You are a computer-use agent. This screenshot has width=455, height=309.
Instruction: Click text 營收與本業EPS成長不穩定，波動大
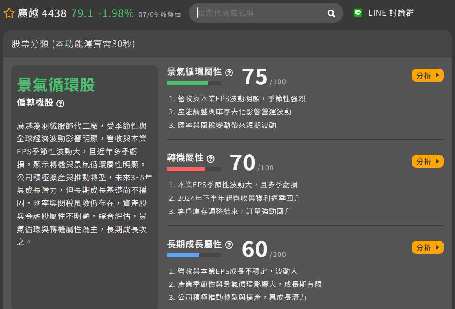[238, 271]
